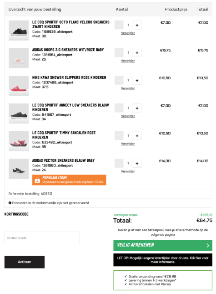This screenshot has height=294, width=216.
Task: Open the Adidas Hoops sneakers thumbnail image
Action: tap(19, 58)
